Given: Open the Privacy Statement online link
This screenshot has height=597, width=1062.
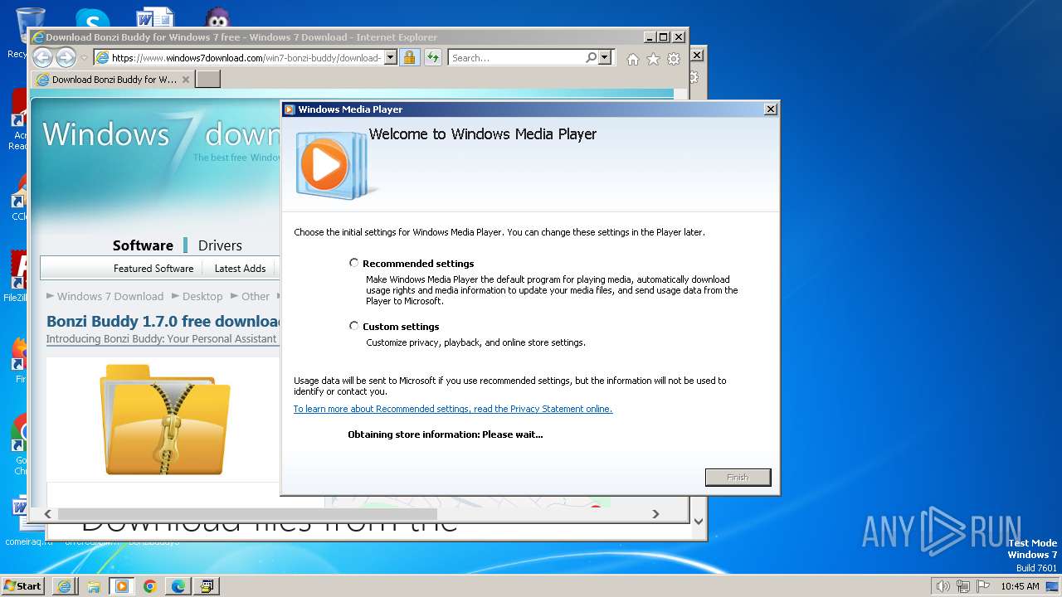Looking at the screenshot, I should click(453, 409).
